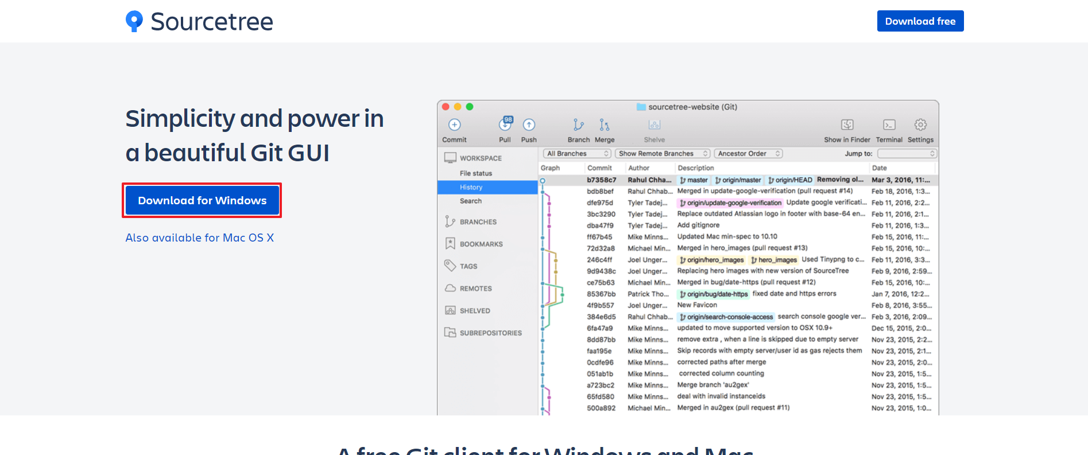The image size is (1088, 455).
Task: Click the origin/HEAD branch tag
Action: click(x=790, y=180)
